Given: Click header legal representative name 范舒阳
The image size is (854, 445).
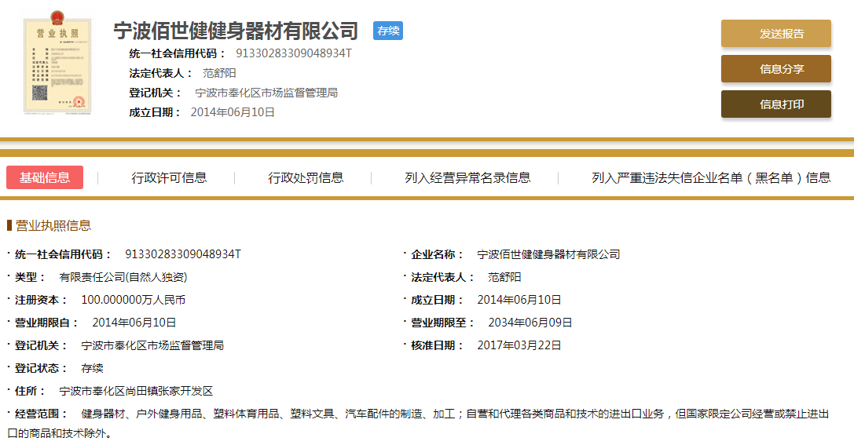Looking at the screenshot, I should coord(219,73).
